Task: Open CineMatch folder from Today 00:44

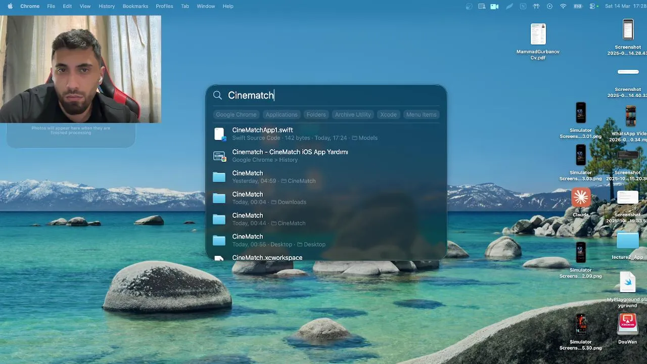Action: 326,219
